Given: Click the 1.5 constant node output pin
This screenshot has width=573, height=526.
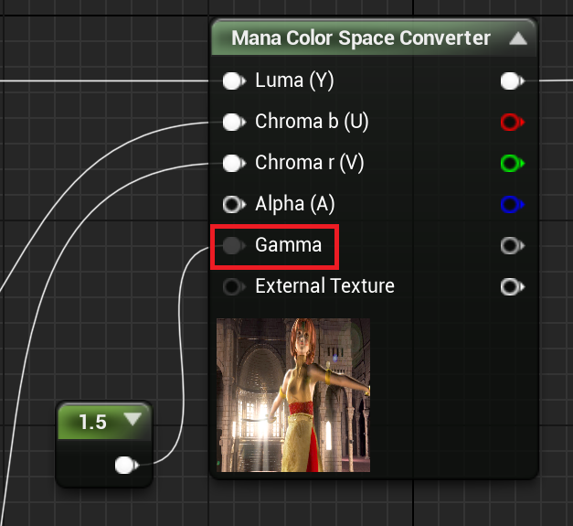Looking at the screenshot, I should click(127, 466).
